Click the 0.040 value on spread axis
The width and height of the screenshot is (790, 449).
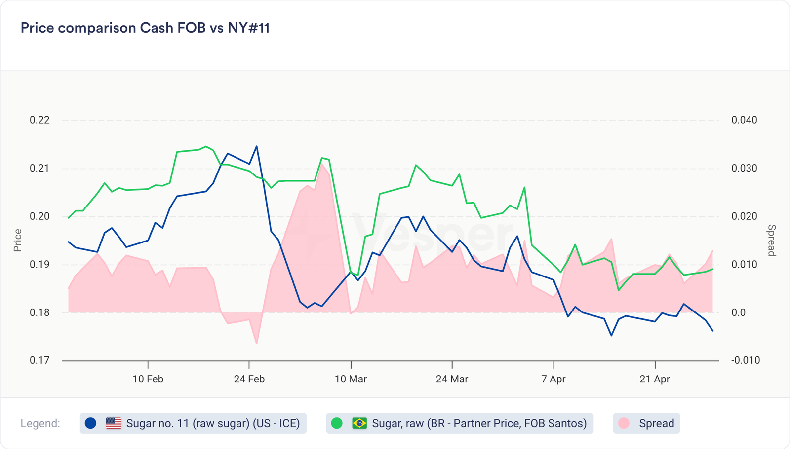coord(744,120)
